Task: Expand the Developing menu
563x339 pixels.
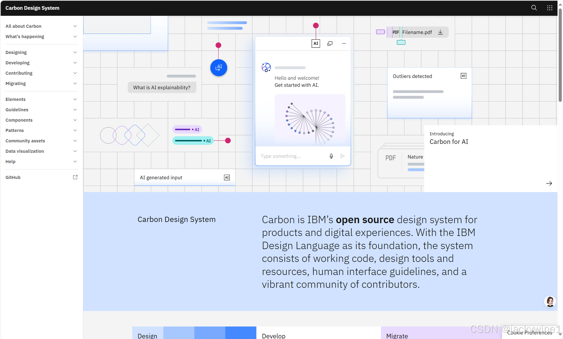Action: coord(41,63)
